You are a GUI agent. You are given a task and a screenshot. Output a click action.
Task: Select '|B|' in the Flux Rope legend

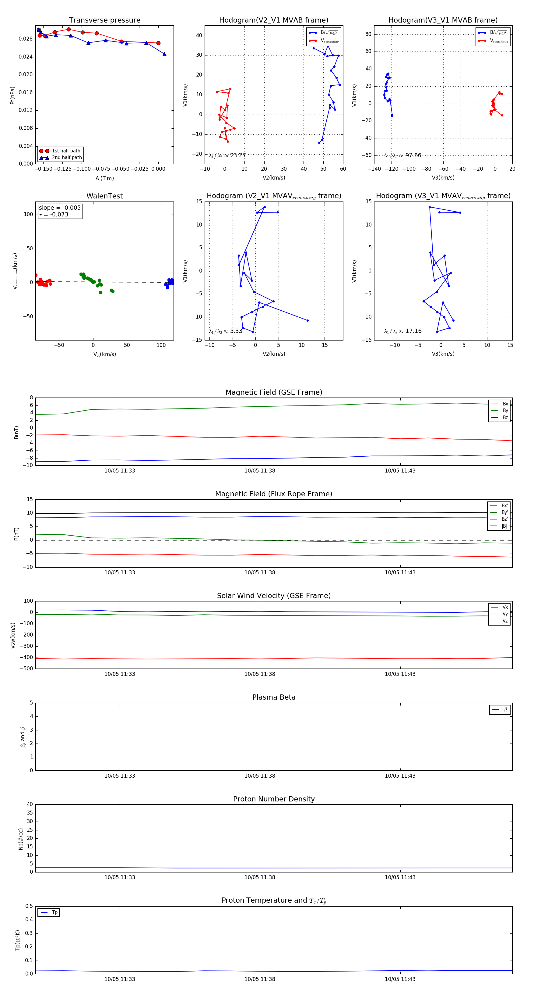[x=499, y=526]
